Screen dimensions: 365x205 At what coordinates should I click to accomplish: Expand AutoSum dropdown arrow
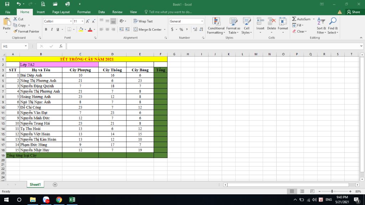314,19
